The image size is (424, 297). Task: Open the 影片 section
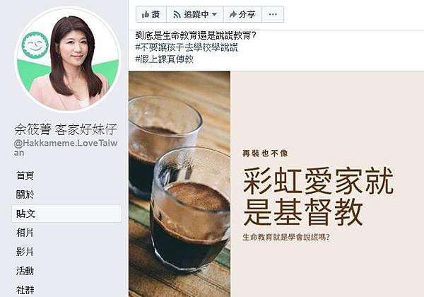point(25,252)
